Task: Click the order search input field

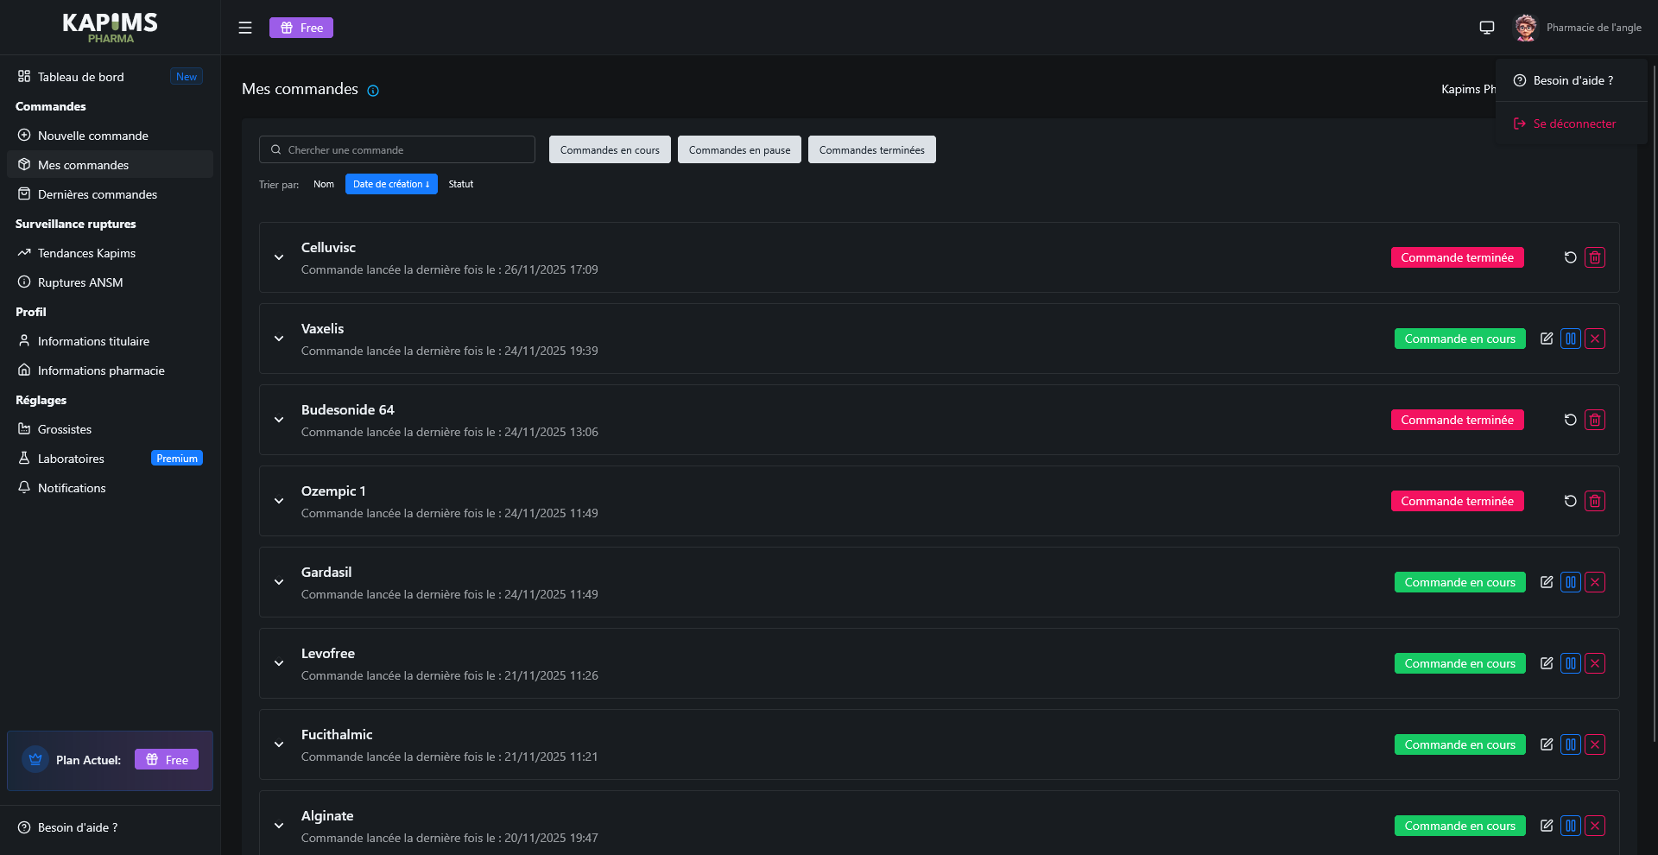Action: tap(396, 149)
